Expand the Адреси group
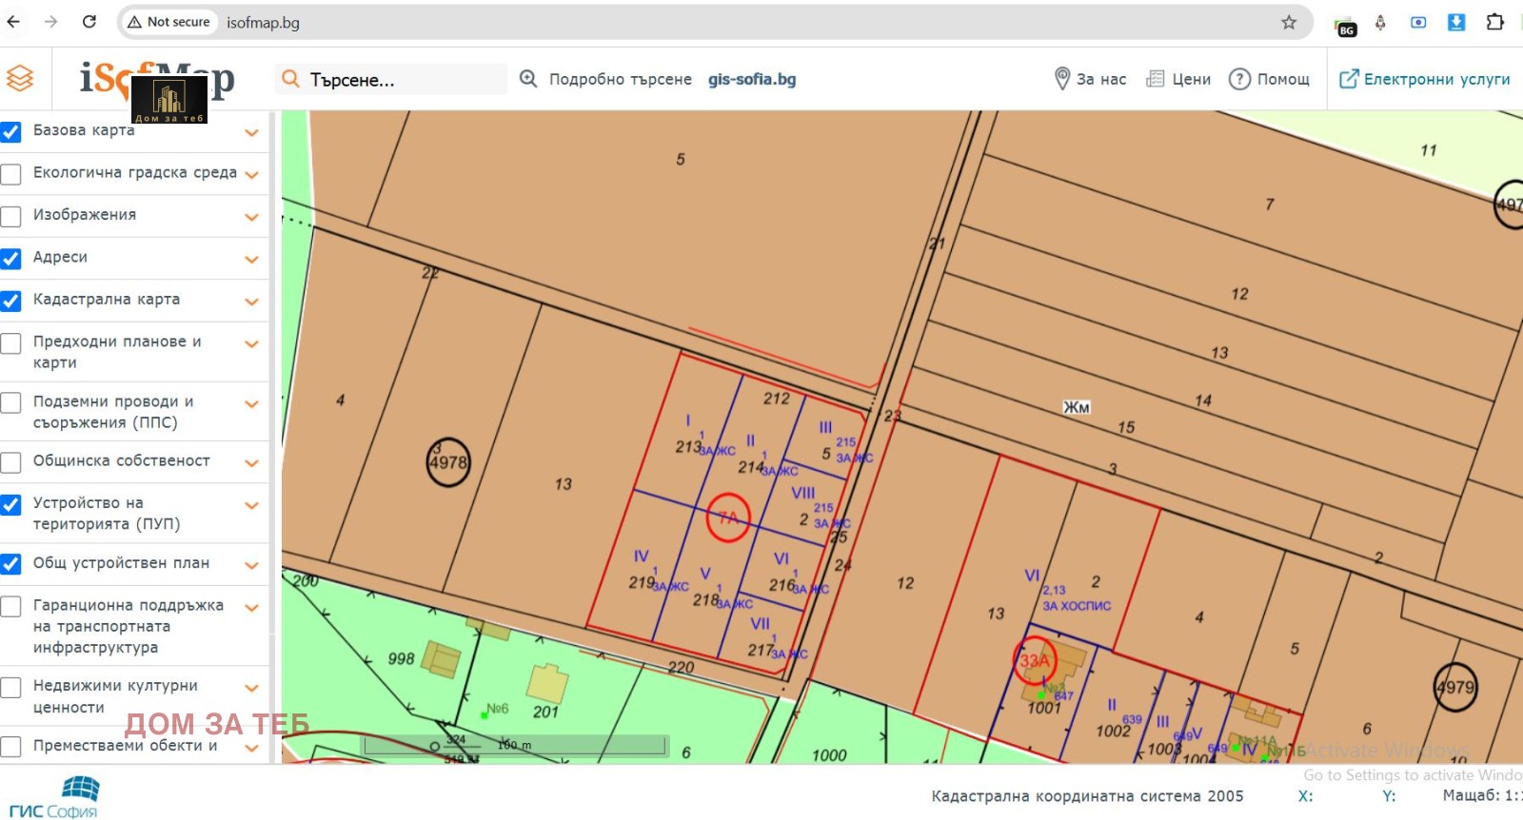The height and width of the screenshot is (820, 1523). (251, 260)
